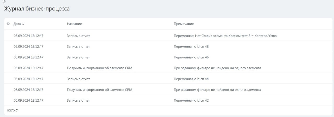Open the grid settings gear icon
The image size is (334, 117).
[8, 24]
